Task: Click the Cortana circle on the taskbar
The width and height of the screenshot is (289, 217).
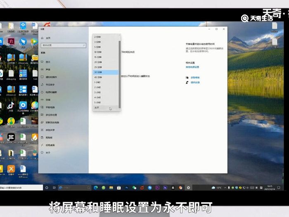Action: 47,188
